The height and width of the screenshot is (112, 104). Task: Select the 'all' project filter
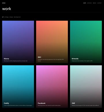tap(3, 17)
